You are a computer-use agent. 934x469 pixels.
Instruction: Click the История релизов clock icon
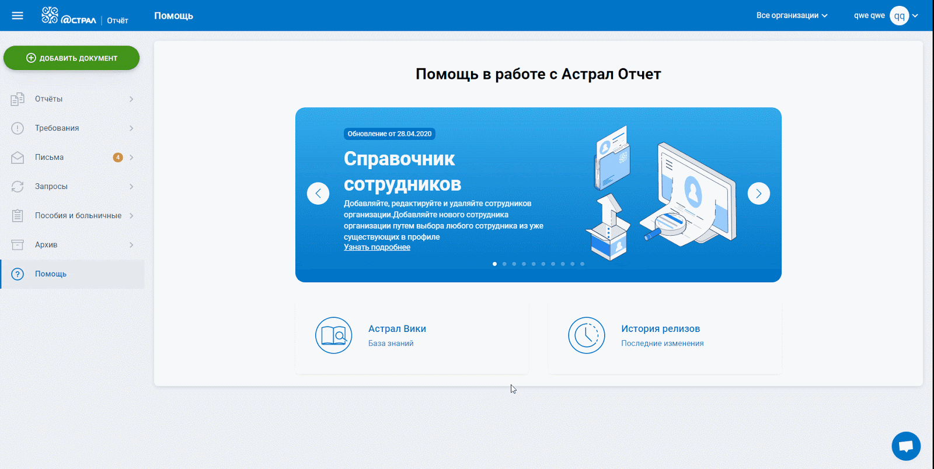587,335
